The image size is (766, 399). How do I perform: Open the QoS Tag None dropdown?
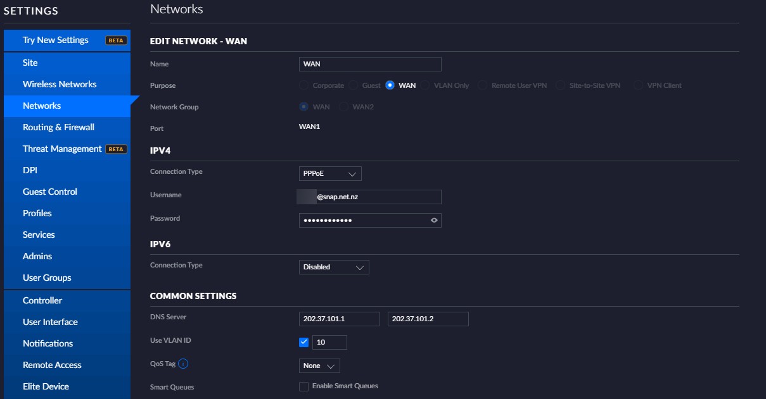pyautogui.click(x=319, y=366)
